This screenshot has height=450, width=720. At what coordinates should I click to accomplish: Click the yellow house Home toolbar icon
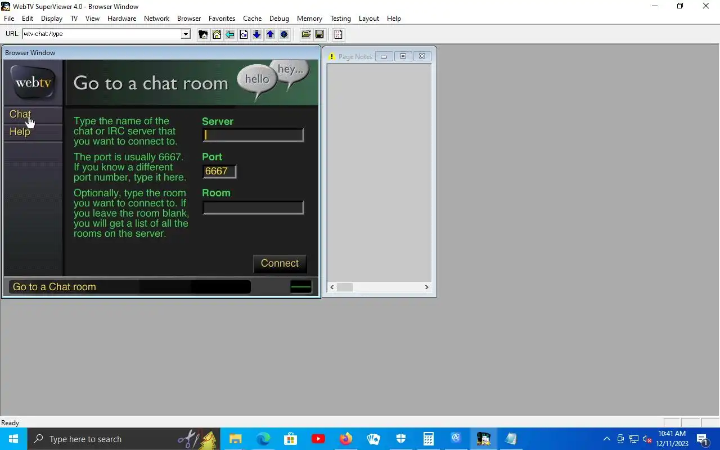pyautogui.click(x=217, y=34)
